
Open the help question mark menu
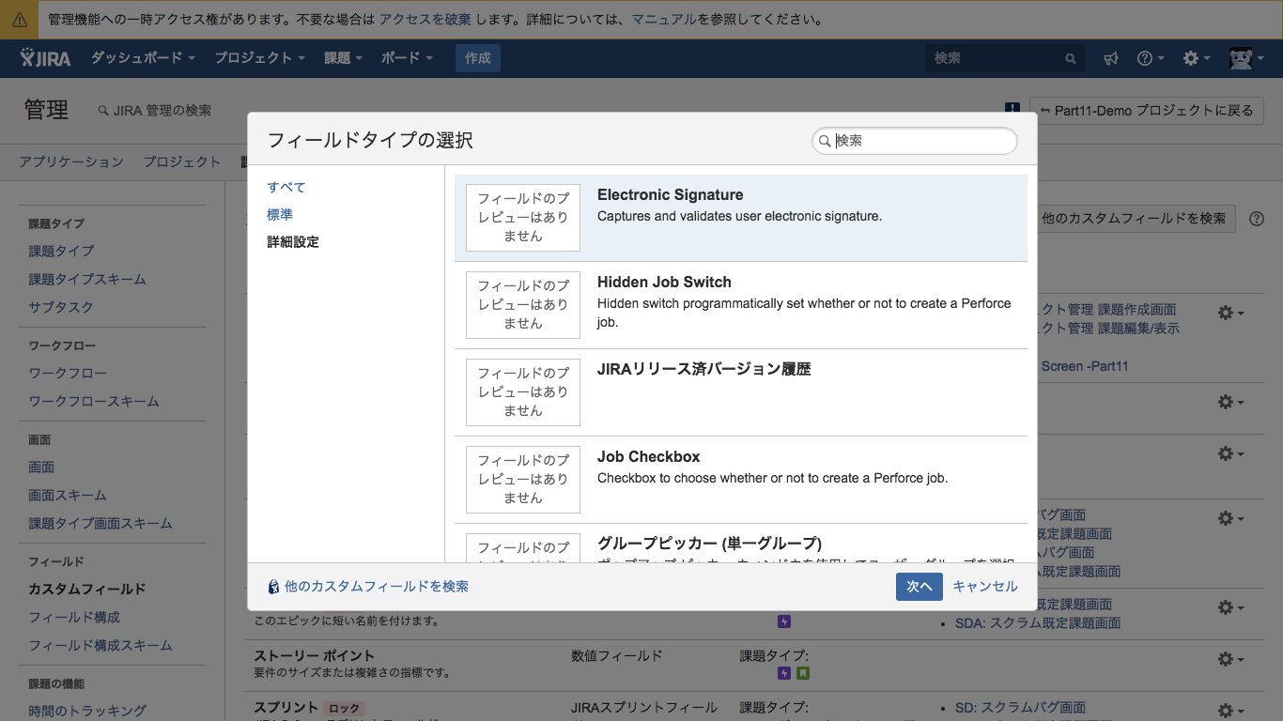(x=1150, y=58)
